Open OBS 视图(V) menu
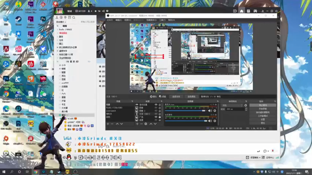Image resolution: width=312 pixels, height=175 pixels. click(x=128, y=20)
